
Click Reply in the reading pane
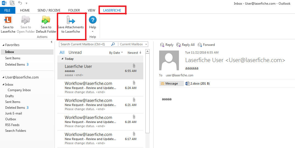tap(167, 45)
